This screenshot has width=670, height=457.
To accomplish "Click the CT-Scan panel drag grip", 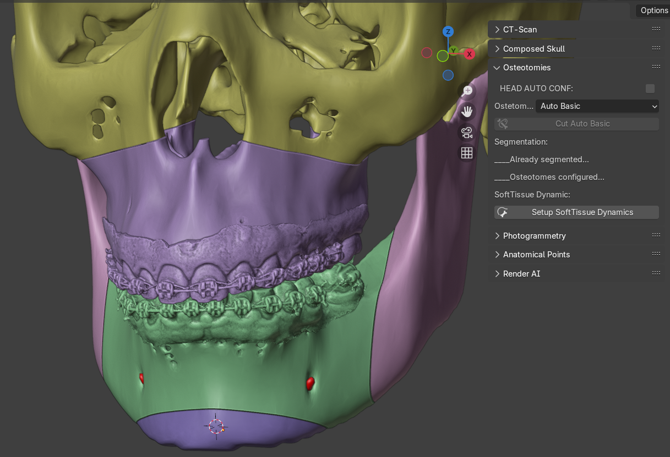I will (656, 29).
